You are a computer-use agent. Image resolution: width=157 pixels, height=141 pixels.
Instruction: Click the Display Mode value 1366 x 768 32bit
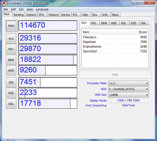128,100
